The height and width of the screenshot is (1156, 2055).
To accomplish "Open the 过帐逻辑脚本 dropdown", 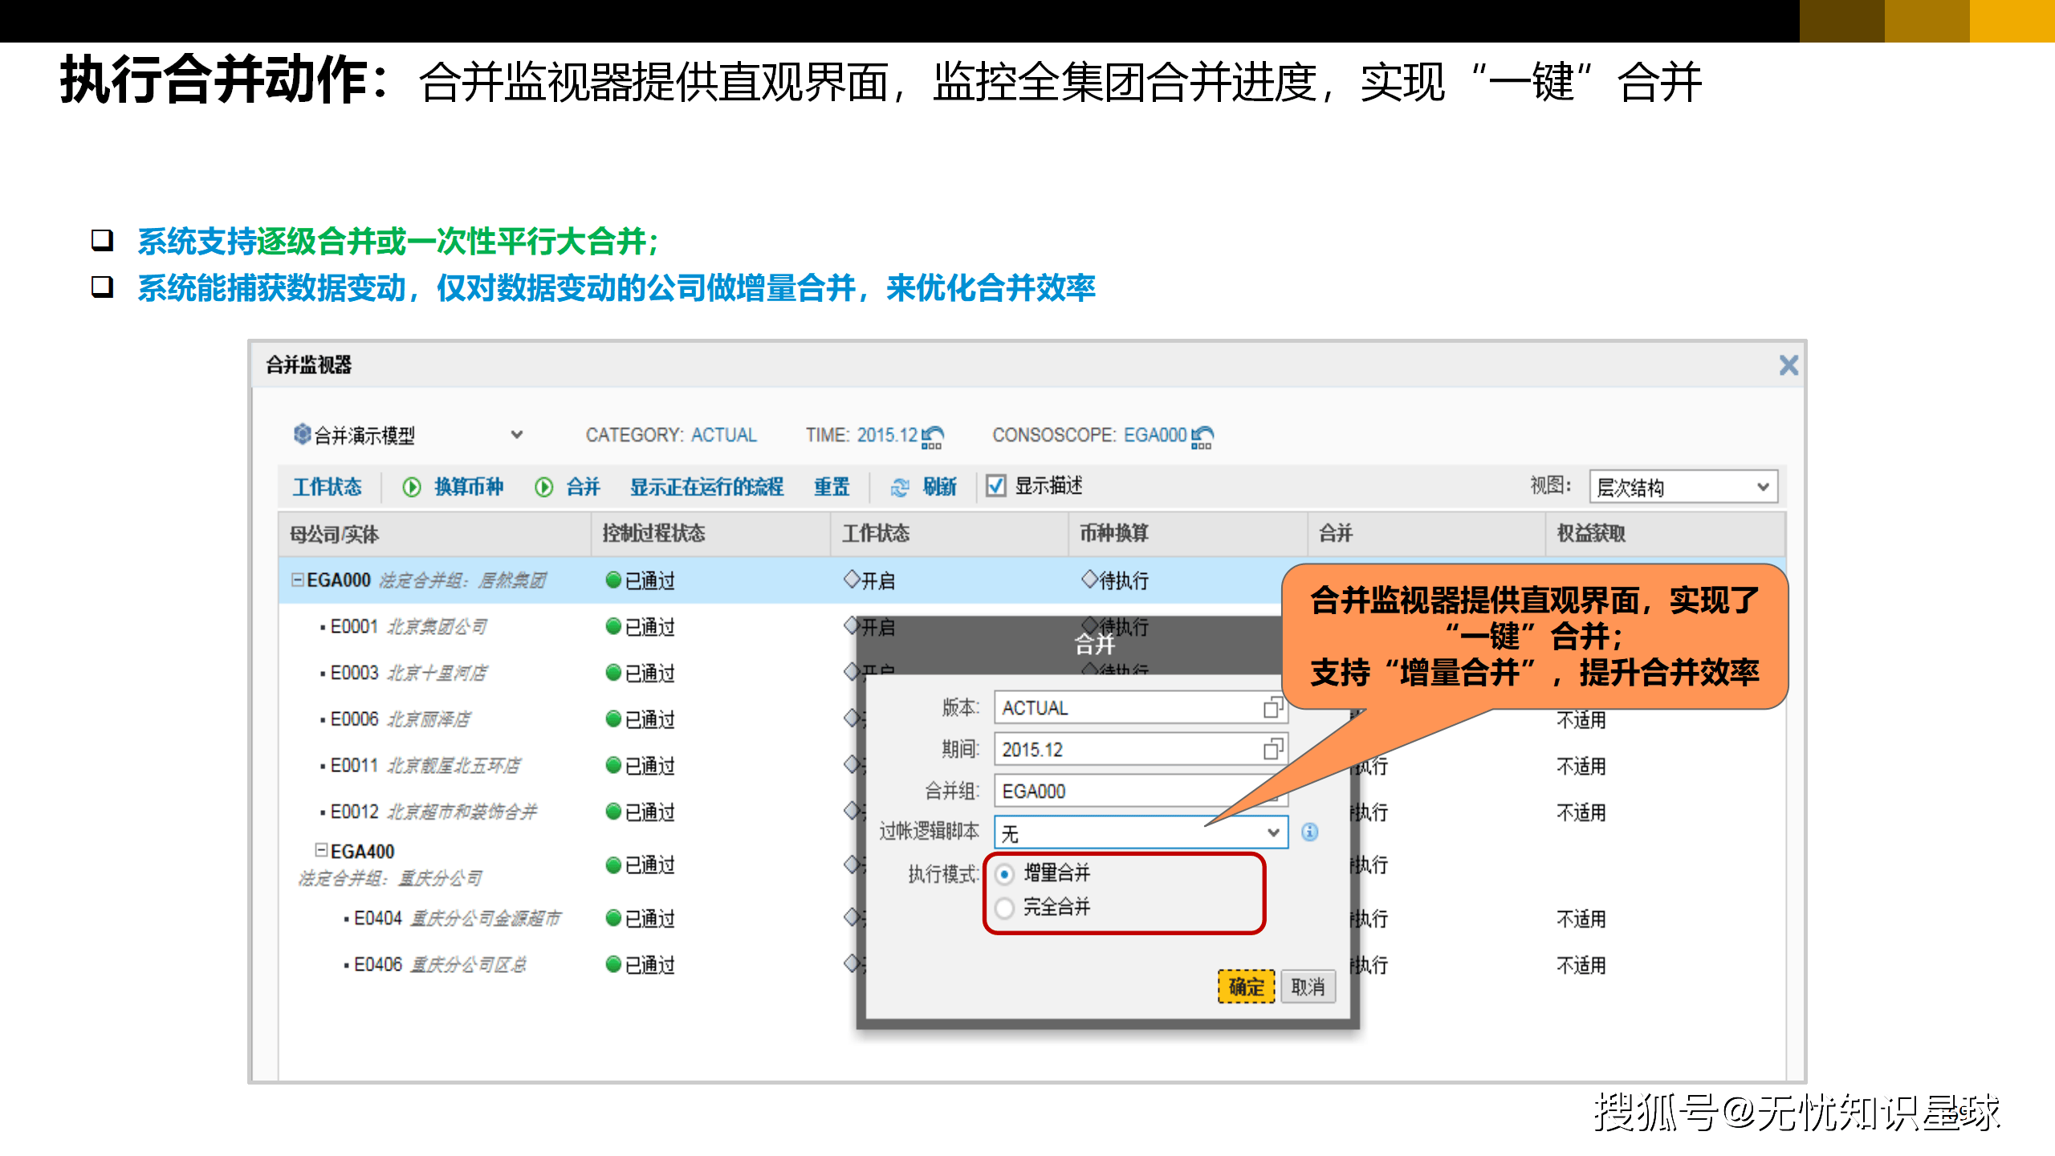I will 1141,832.
